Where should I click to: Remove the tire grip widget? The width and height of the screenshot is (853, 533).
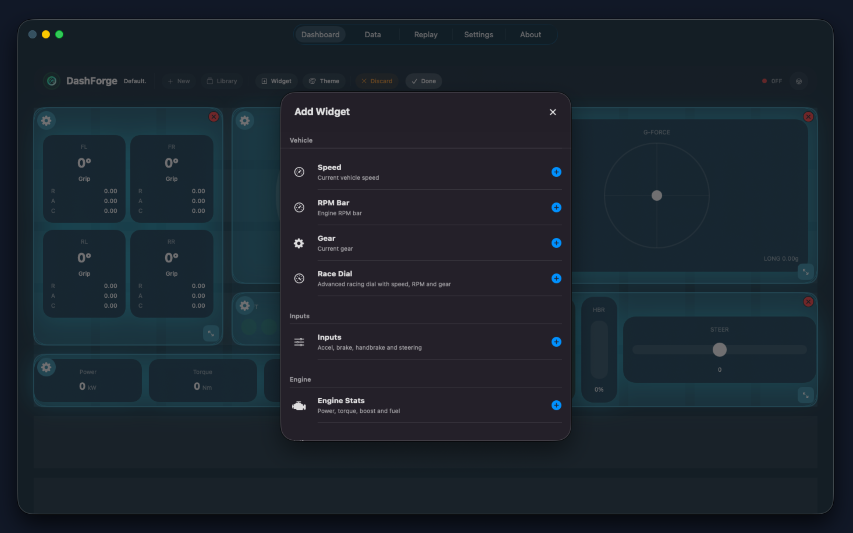tap(214, 117)
